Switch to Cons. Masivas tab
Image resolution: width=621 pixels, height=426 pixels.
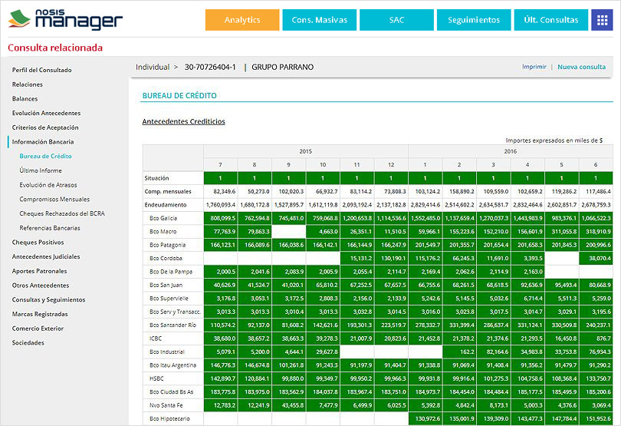click(x=319, y=20)
